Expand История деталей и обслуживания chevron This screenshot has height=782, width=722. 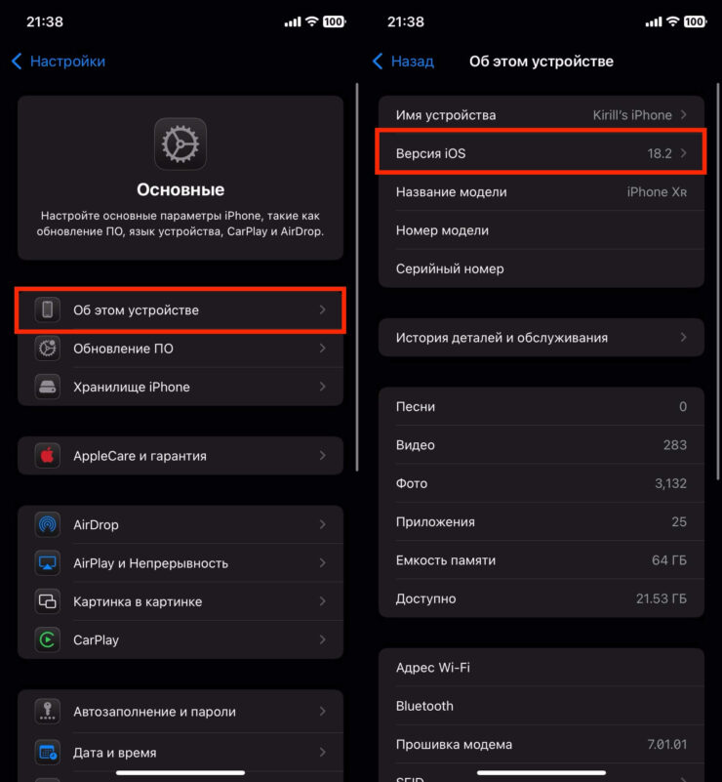684,338
